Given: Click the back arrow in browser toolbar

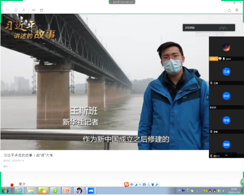Looking at the screenshot, I should (x=7, y=10).
